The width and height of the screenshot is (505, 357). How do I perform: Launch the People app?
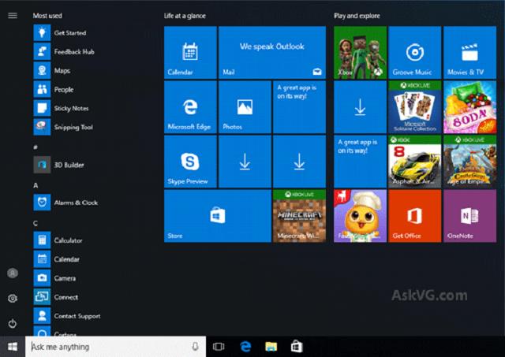[x=54, y=89]
